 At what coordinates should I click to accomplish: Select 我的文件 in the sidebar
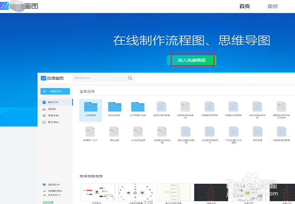click(55, 102)
